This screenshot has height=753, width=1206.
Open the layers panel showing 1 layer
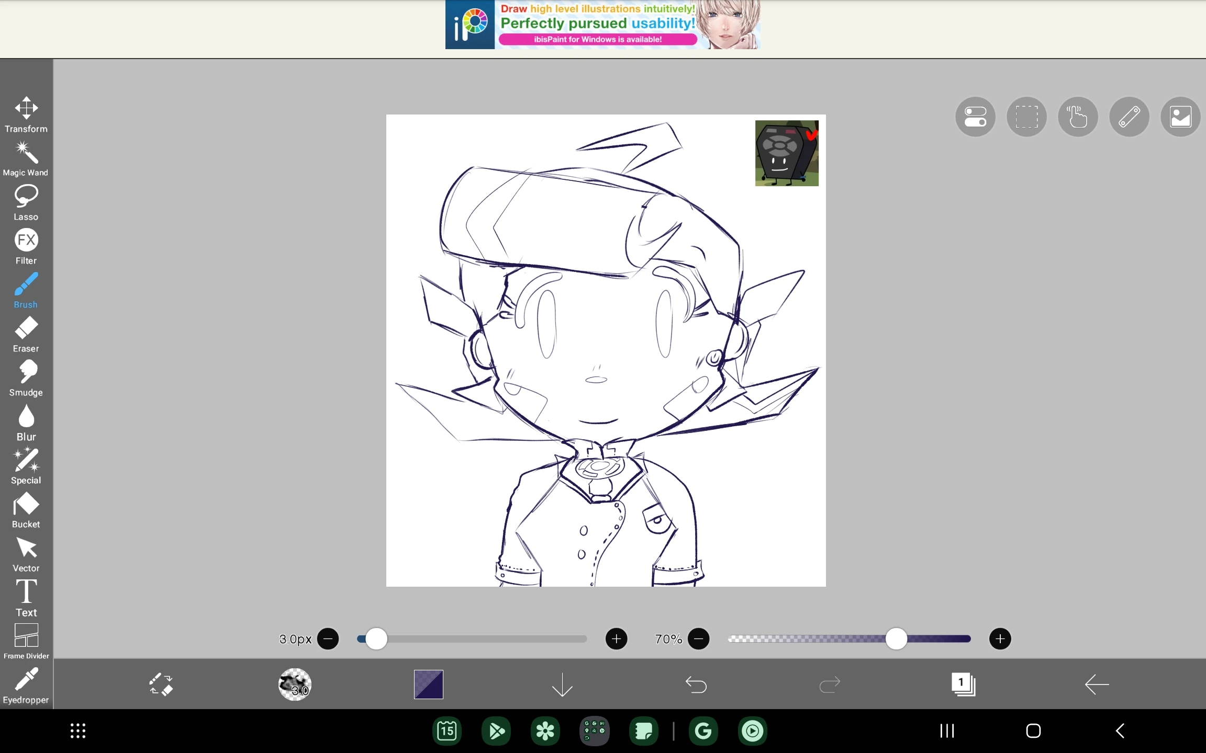click(x=963, y=684)
